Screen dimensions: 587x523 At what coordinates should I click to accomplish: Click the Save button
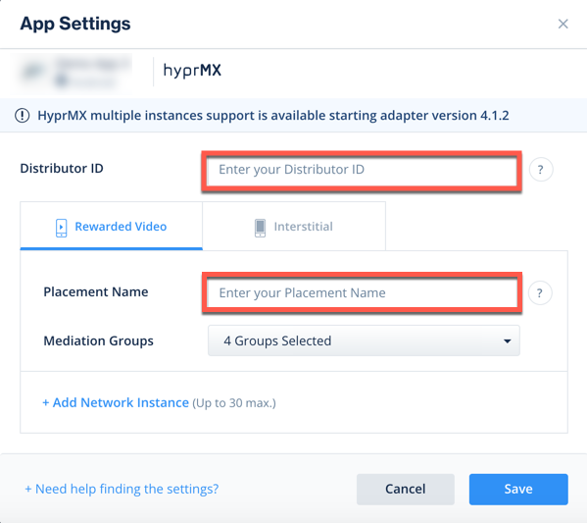518,489
